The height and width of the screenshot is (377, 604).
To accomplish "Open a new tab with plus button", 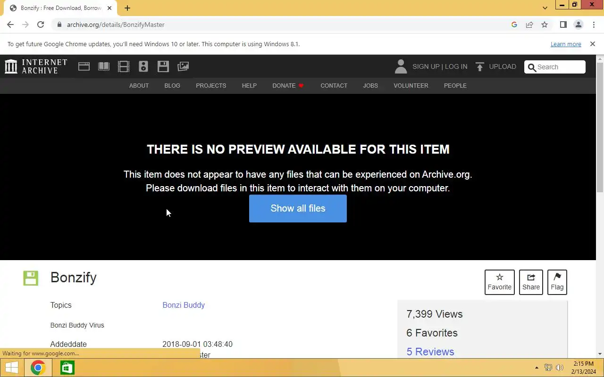I will tap(127, 8).
